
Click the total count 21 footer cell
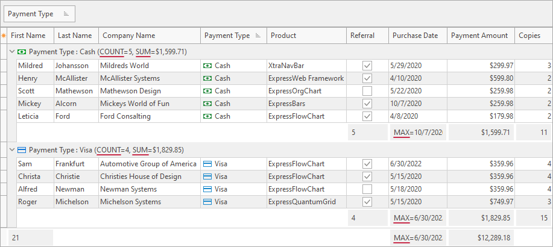point(31,238)
